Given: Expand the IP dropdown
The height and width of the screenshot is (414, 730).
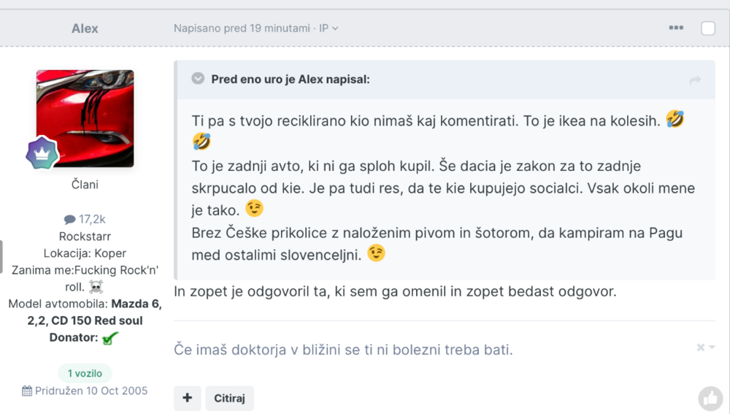Looking at the screenshot, I should pyautogui.click(x=329, y=28).
